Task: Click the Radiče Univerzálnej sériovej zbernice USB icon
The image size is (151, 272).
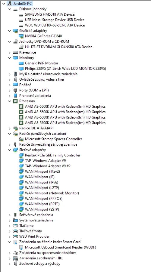Action: click(15, 144)
